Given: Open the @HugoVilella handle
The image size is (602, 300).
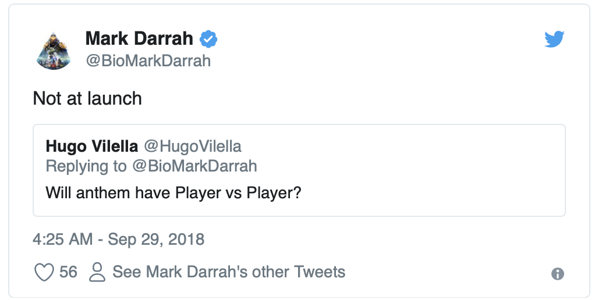Looking at the screenshot, I should (x=192, y=147).
